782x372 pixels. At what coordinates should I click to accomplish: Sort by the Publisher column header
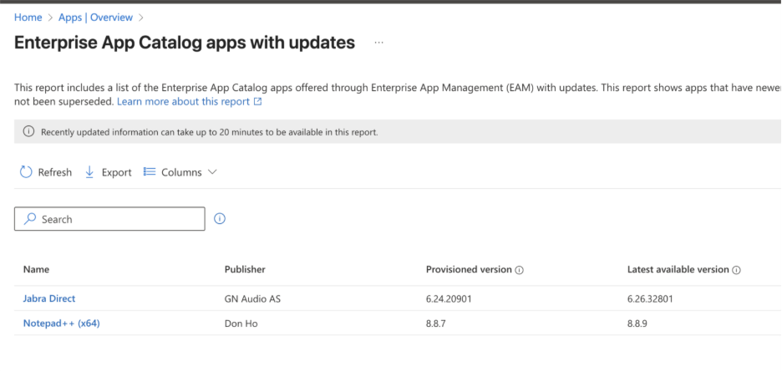(x=245, y=270)
